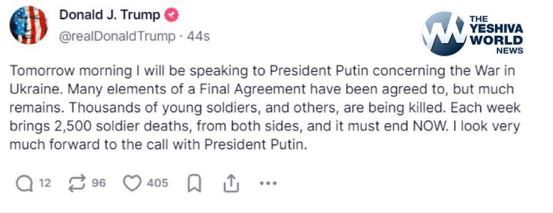The image size is (553, 213).
Task: Open Donald J. Trump's profile avatar
Action: [x=29, y=26]
